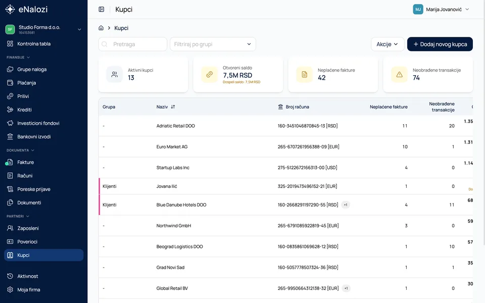Open the Adriatic Retail DOO customer row
The width and height of the screenshot is (485, 303).
click(x=285, y=126)
